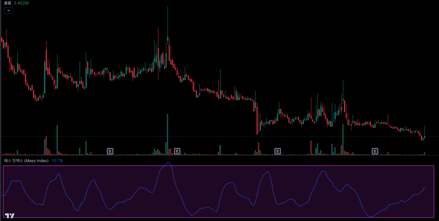Click the 볼륨 volume indicator label
The height and width of the screenshot is (221, 439).
click(x=7, y=3)
